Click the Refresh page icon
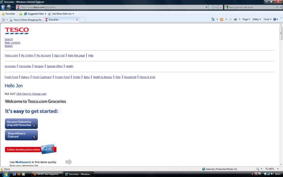Screen dimensions: 283x177 (x=215, y=7)
